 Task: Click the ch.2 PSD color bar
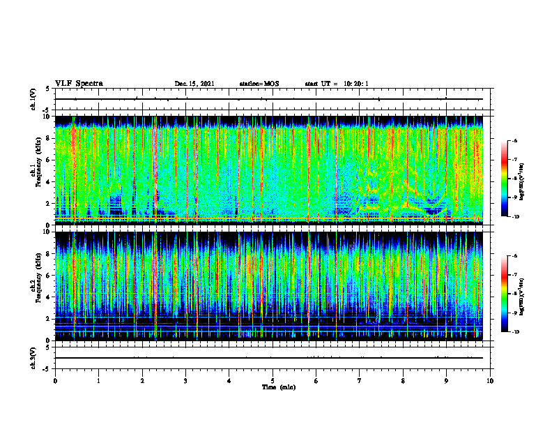[504, 294]
